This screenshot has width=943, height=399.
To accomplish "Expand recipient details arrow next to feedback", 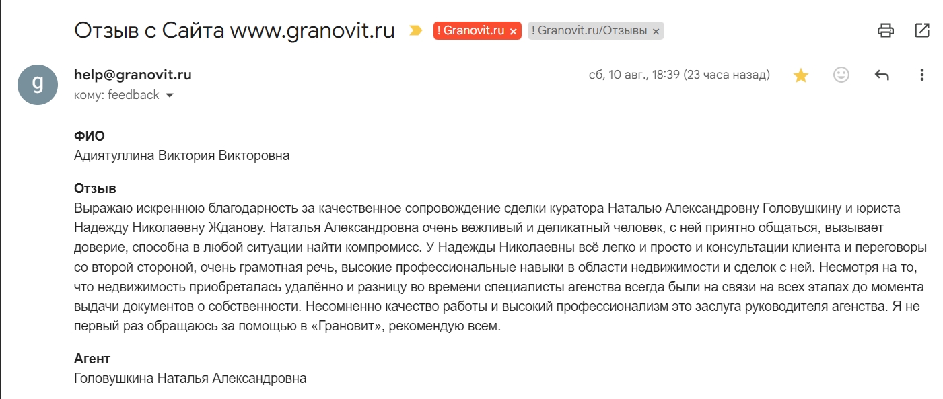I will [x=170, y=96].
